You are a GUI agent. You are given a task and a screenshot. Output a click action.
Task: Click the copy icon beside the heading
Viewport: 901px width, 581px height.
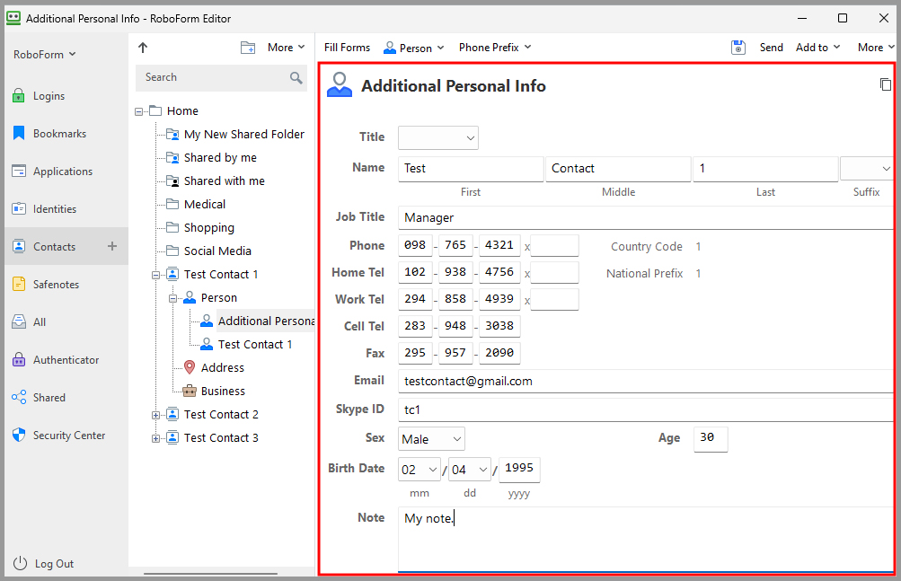coord(886,84)
